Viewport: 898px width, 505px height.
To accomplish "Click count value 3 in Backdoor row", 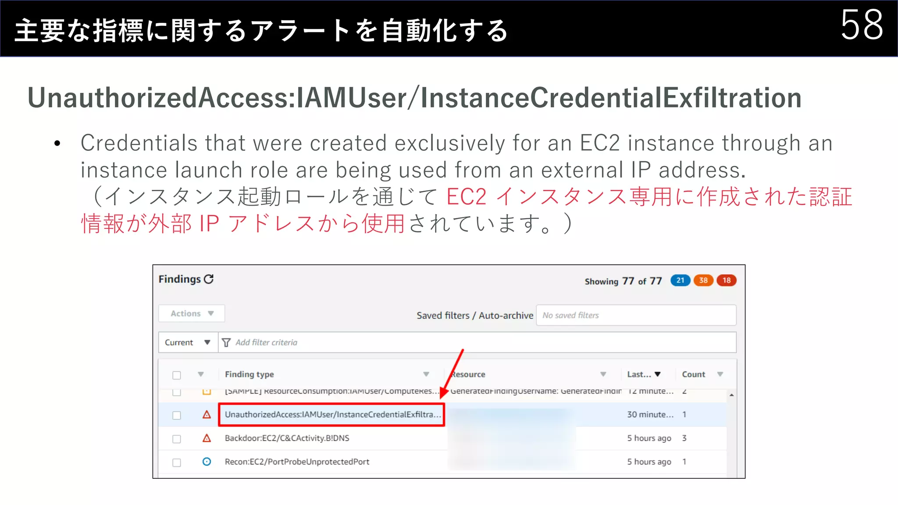I will (x=684, y=438).
